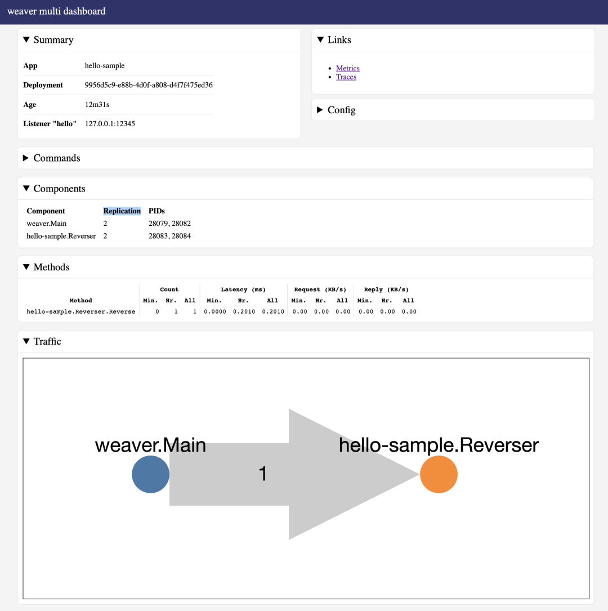Click the hello-sample.Reverser.Reverse method name
The width and height of the screenshot is (608, 611).
[81, 312]
